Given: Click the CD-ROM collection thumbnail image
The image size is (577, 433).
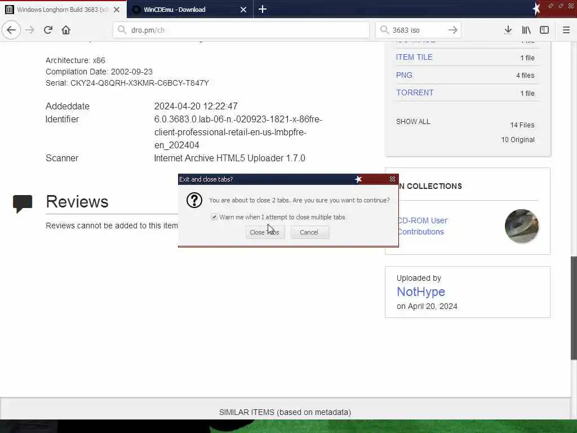Looking at the screenshot, I should pos(521,226).
